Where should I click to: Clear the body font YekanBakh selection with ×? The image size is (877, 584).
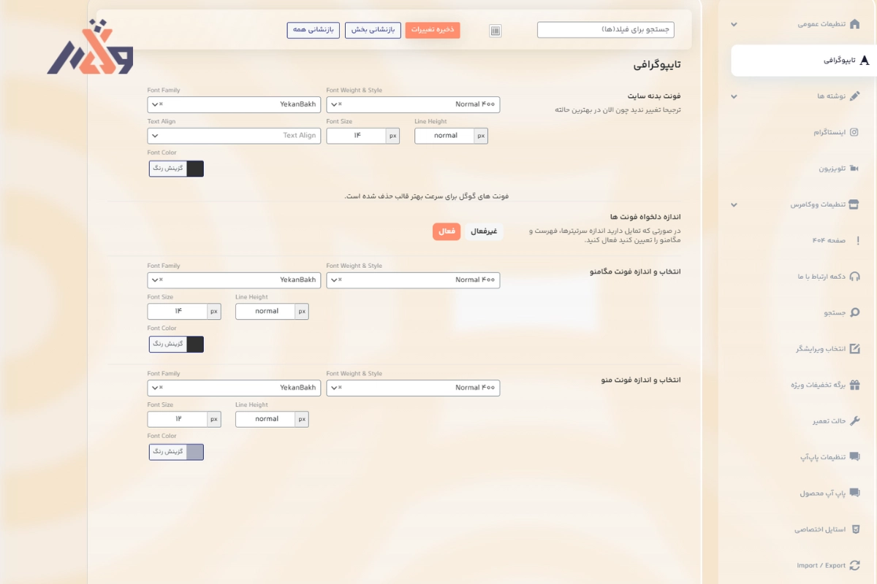161,104
